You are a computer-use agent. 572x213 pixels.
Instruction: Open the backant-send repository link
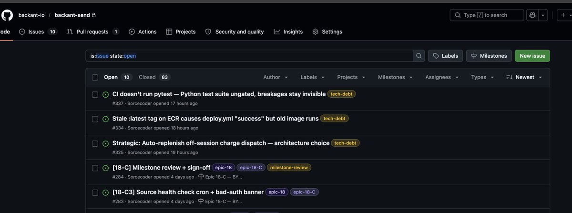tap(72, 15)
